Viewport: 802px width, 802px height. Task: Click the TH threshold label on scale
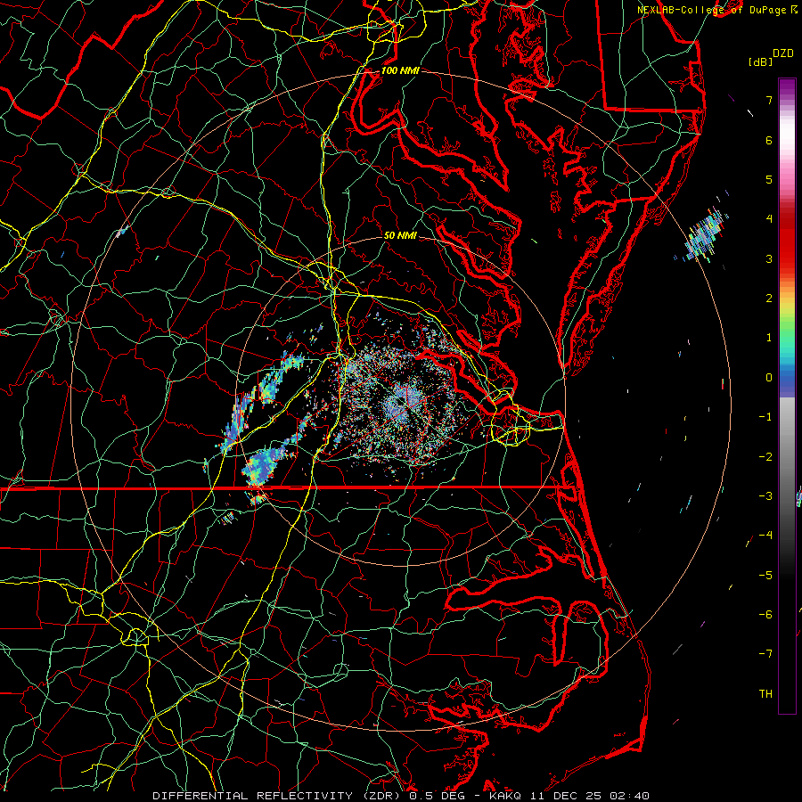(x=765, y=694)
